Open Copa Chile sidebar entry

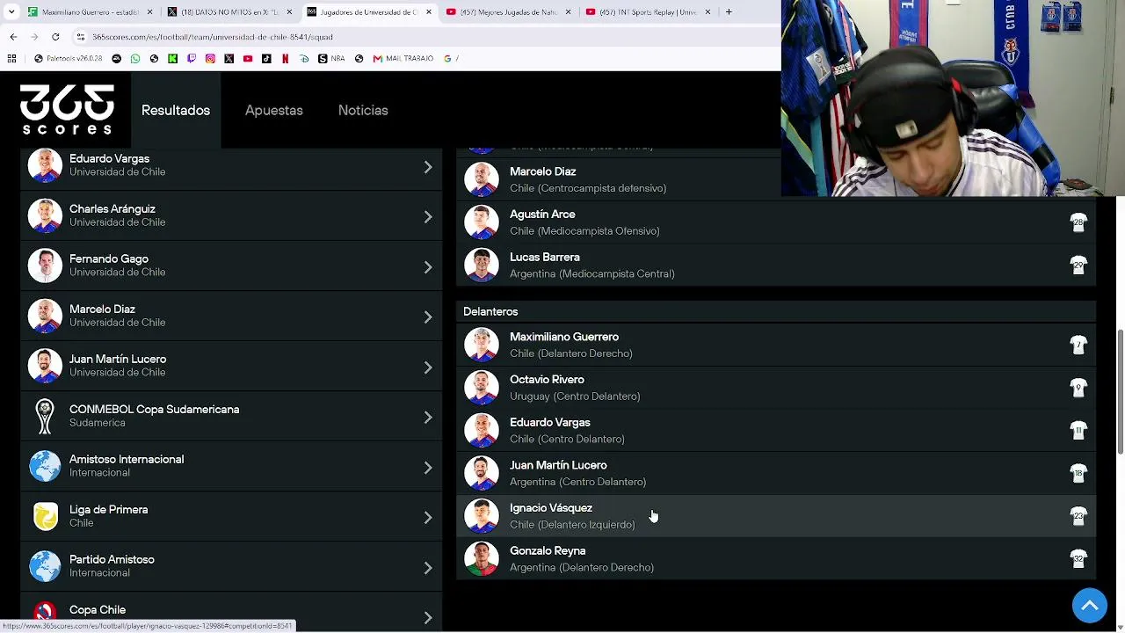click(x=231, y=612)
